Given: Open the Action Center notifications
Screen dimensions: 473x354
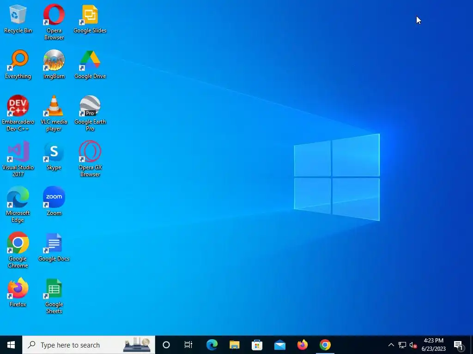Looking at the screenshot, I should (459, 345).
